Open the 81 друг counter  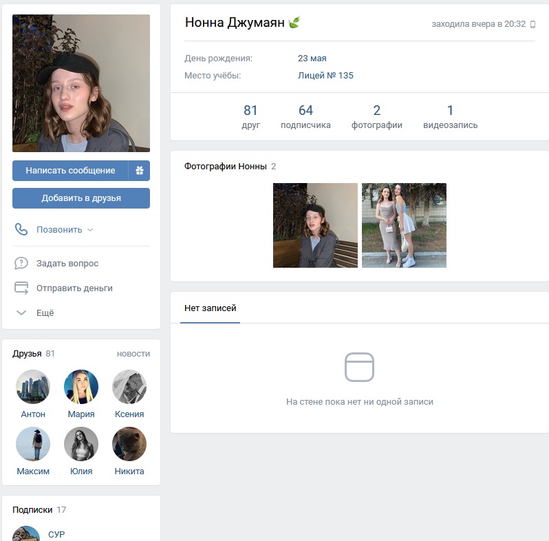[250, 117]
